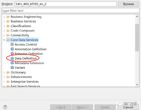The height and width of the screenshot is (110, 141).
Task: Expand the Business Services node
Action: point(4,21)
